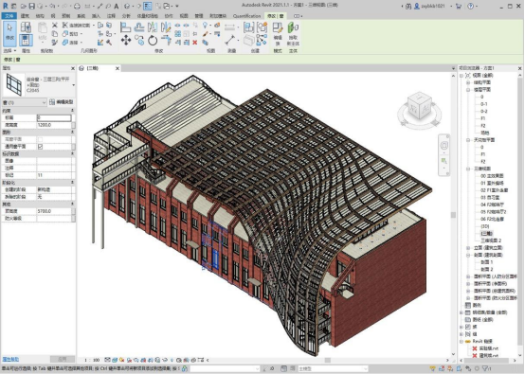Toggle the unchecked greyed checkbox under 图形 in Properties
The image size is (525, 374).
pos(40,139)
